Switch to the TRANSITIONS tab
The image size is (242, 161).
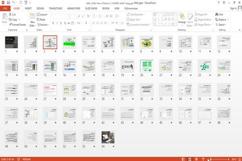(x=56, y=8)
